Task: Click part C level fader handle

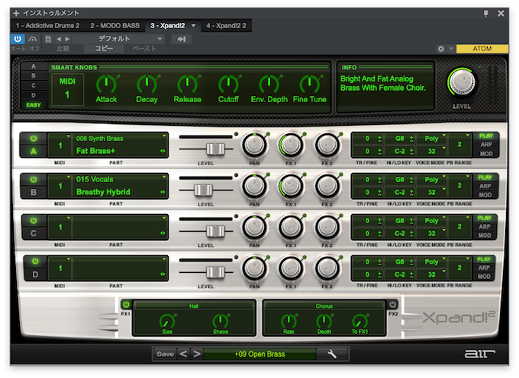Action: (x=215, y=231)
